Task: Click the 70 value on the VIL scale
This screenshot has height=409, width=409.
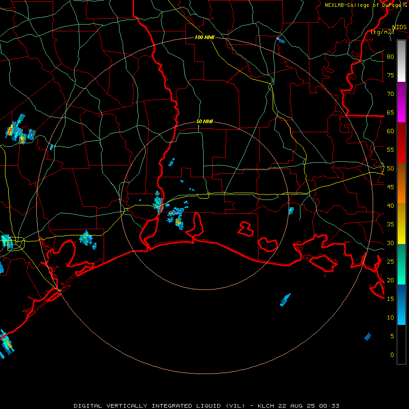Action: [x=390, y=94]
